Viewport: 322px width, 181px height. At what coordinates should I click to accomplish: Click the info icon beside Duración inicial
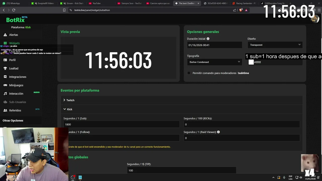coord(208,39)
